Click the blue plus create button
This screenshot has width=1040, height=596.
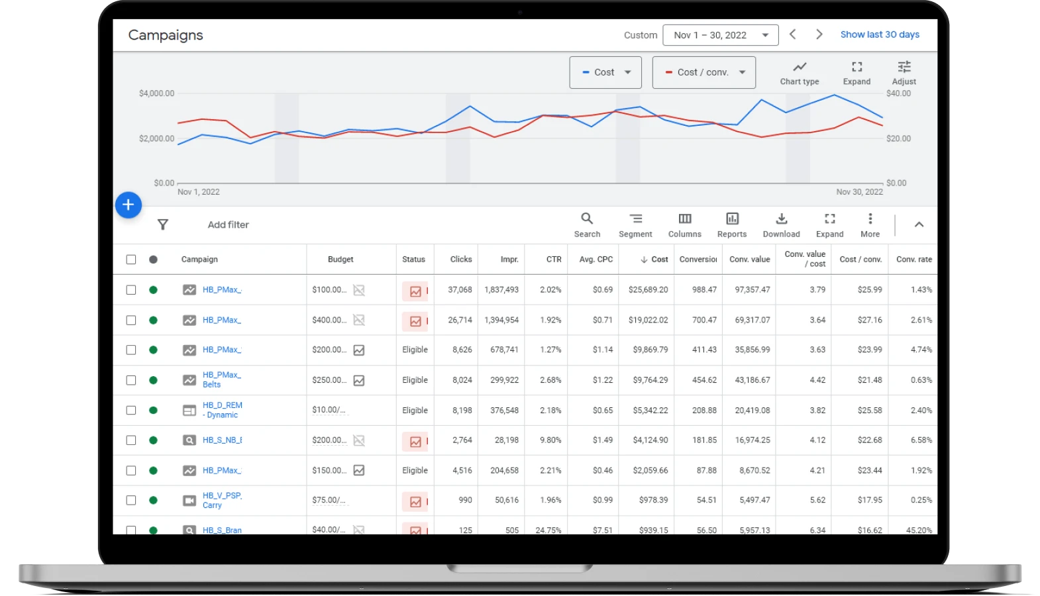point(129,205)
